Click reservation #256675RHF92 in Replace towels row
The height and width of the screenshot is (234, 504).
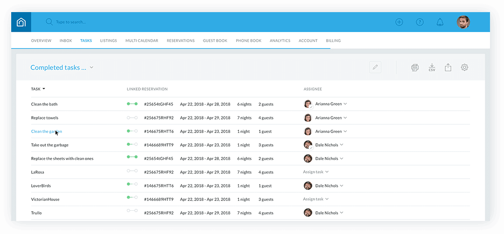tap(159, 118)
